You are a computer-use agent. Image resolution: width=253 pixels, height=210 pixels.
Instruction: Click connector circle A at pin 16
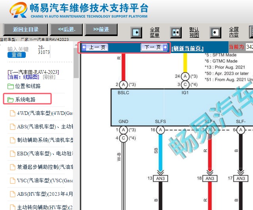click(x=160, y=130)
